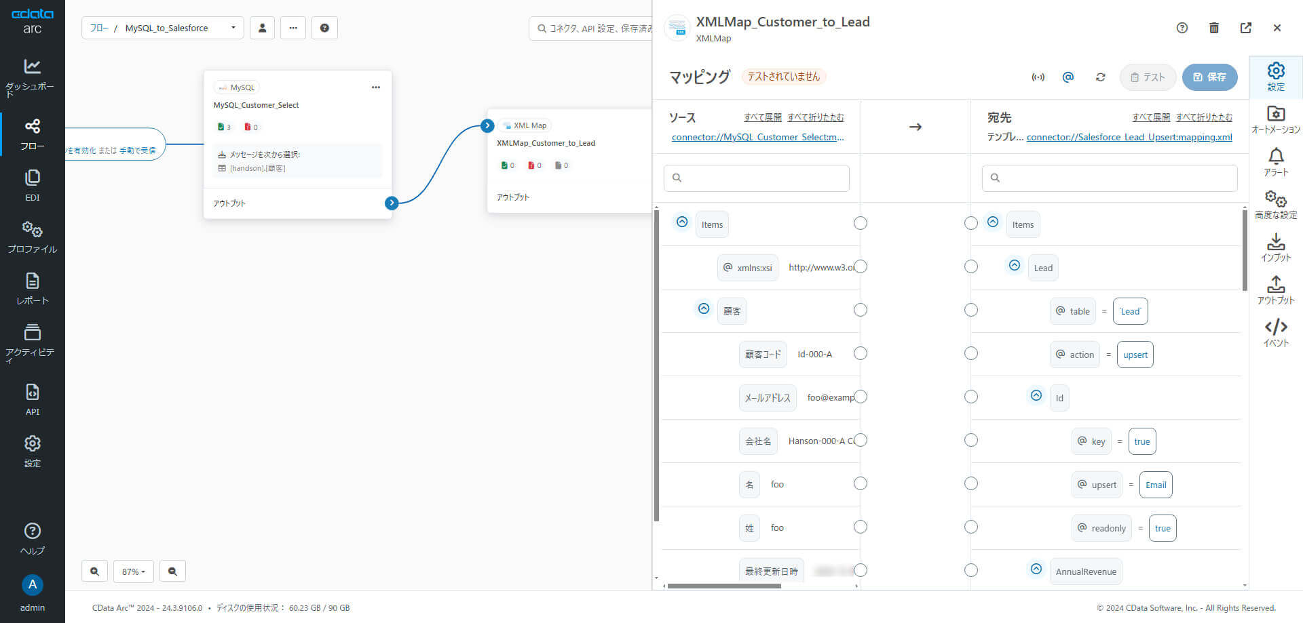Click the broadcast signal icon in mapping toolbar
Screen dimensions: 1303x623
(1038, 77)
